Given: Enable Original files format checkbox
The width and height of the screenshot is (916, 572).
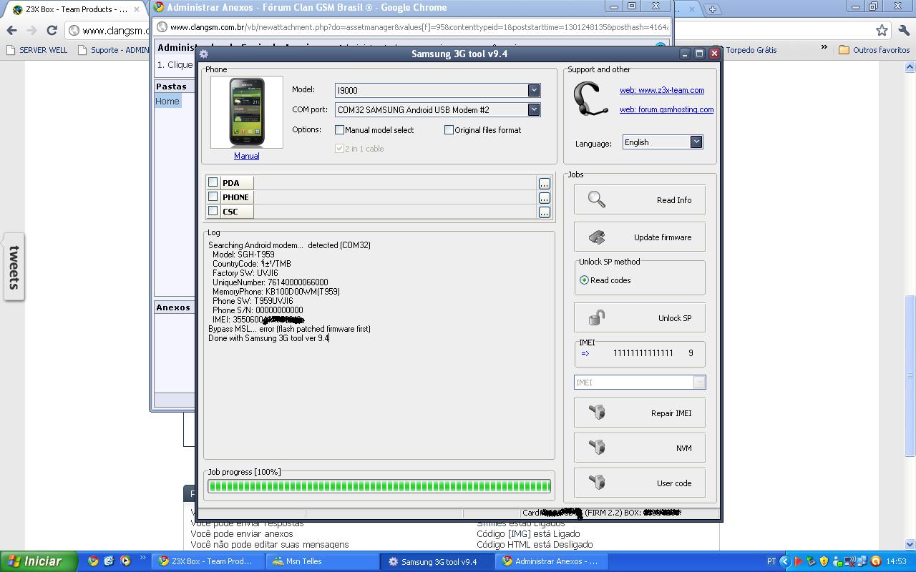Looking at the screenshot, I should pyautogui.click(x=449, y=130).
